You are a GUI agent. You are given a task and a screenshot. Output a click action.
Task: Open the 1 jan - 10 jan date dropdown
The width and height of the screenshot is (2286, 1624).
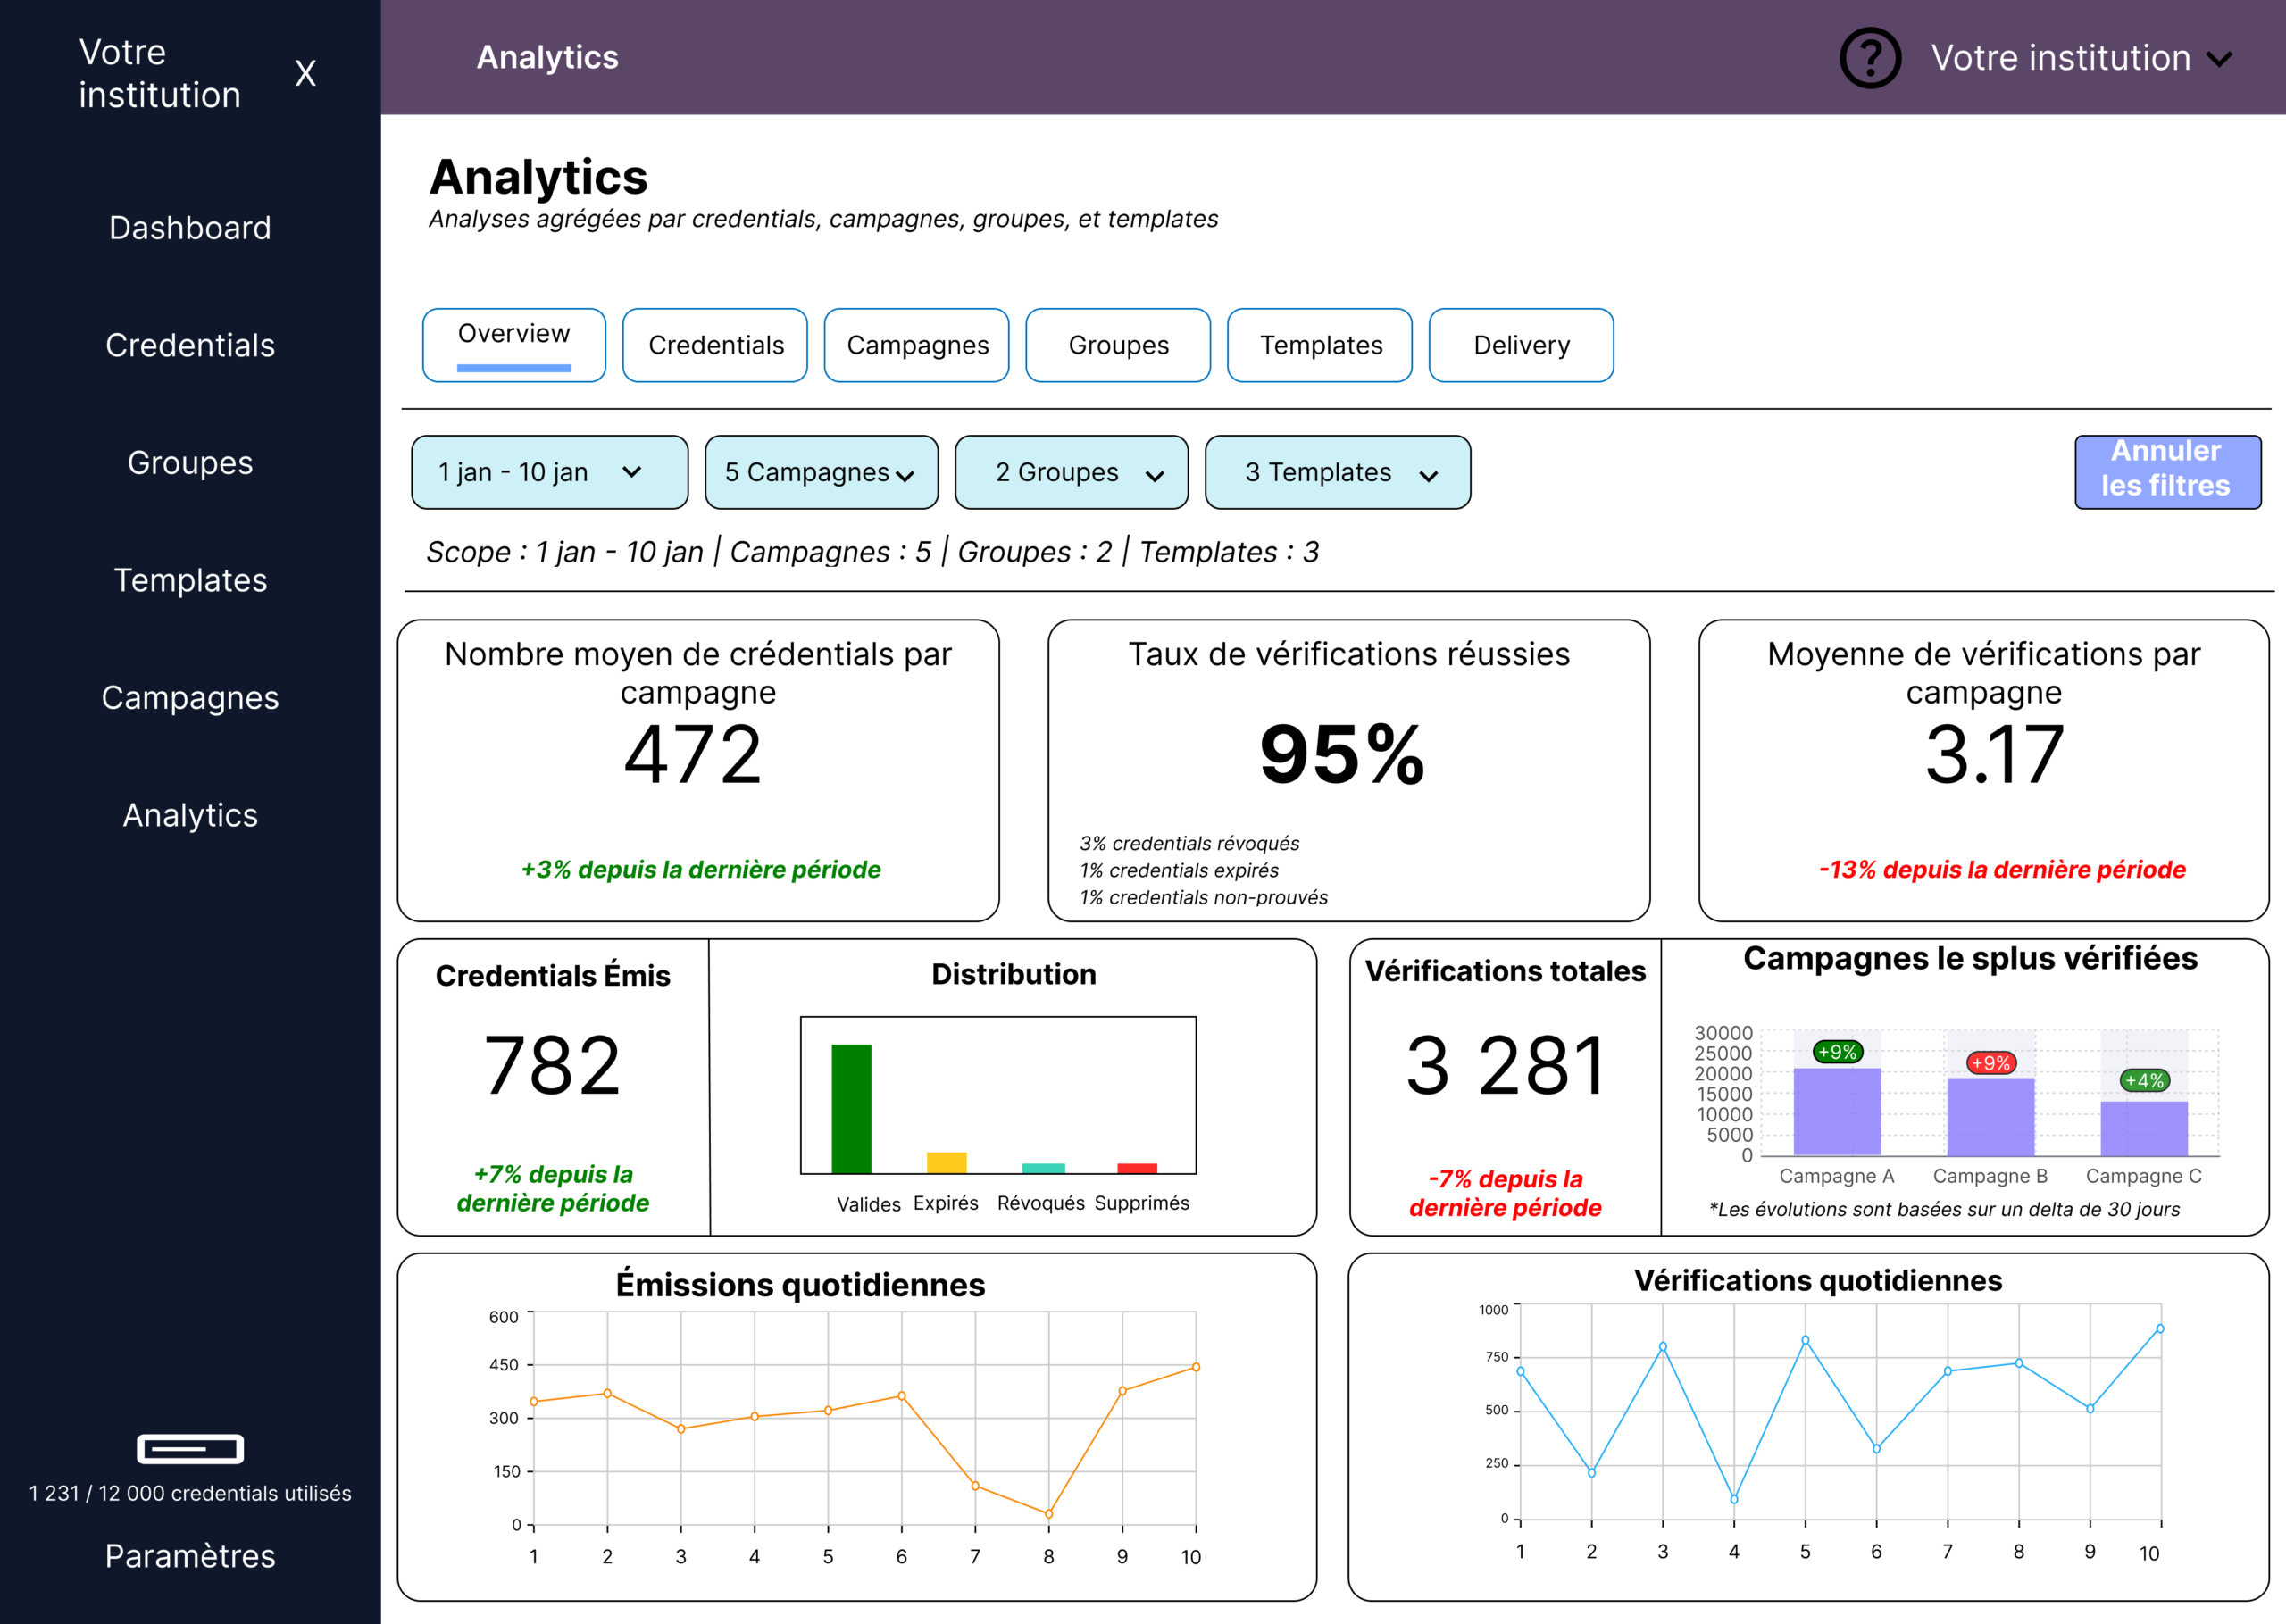[x=549, y=472]
